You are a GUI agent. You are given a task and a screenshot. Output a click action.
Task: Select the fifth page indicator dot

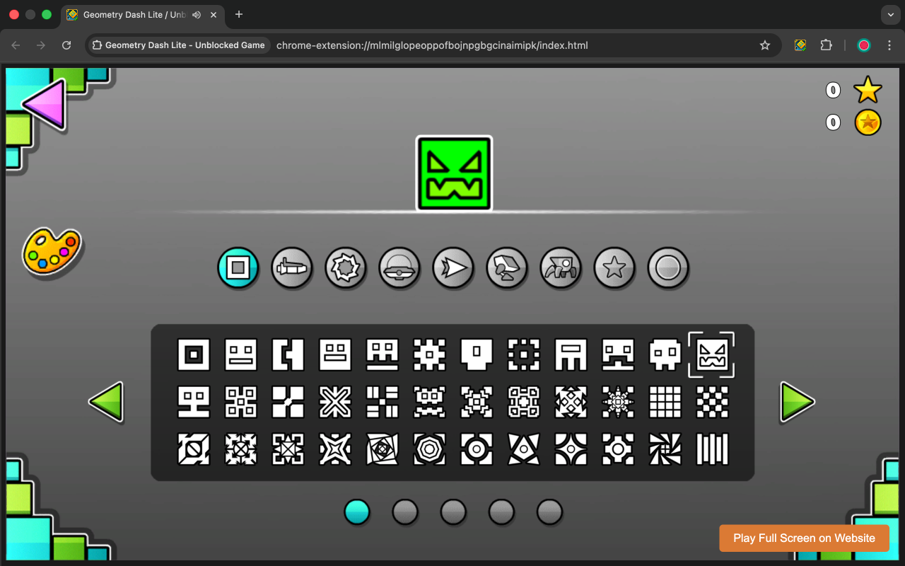click(549, 512)
